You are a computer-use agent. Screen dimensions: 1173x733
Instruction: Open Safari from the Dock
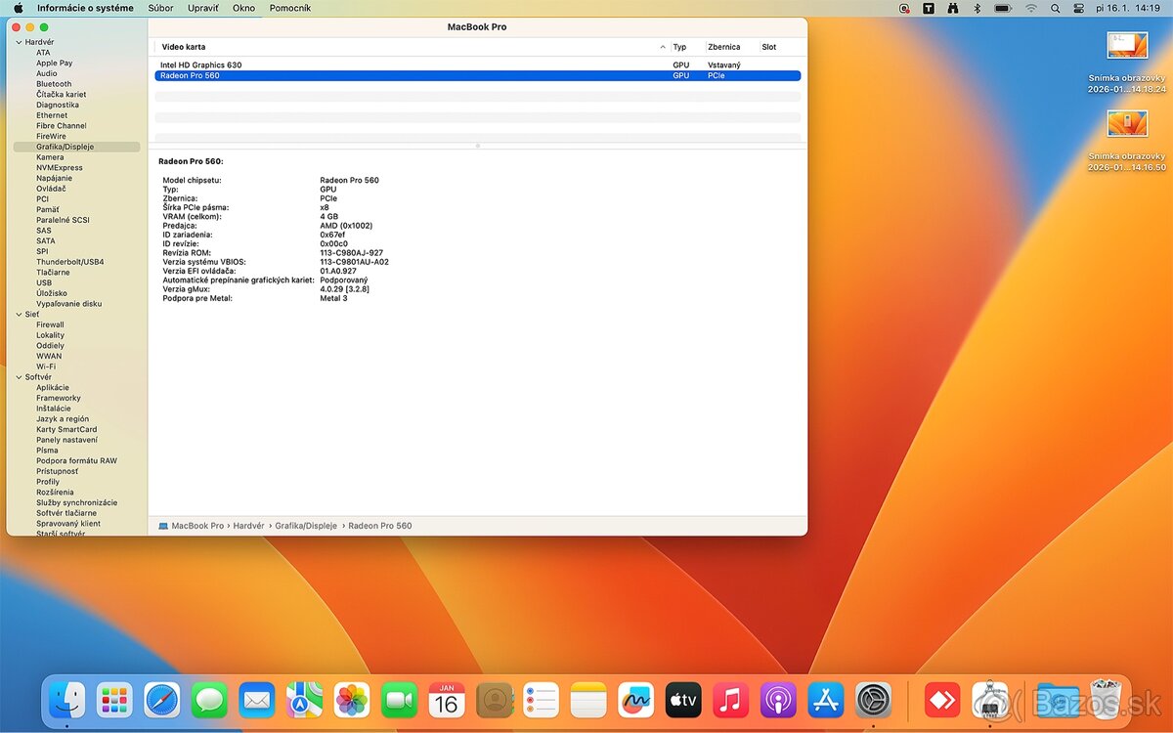click(x=161, y=700)
